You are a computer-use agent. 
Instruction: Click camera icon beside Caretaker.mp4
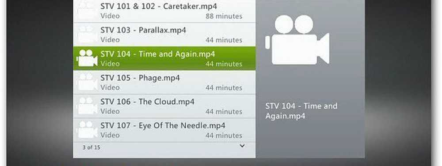[87, 11]
